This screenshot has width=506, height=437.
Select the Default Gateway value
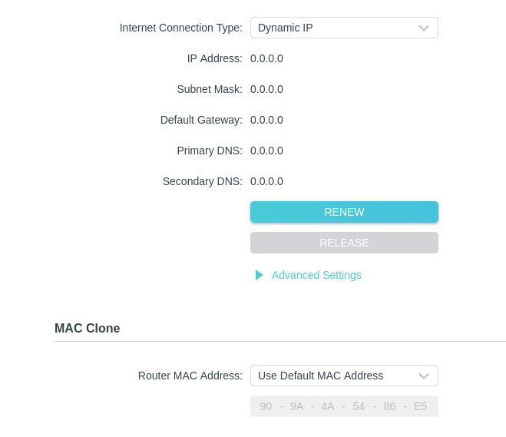[x=266, y=120]
